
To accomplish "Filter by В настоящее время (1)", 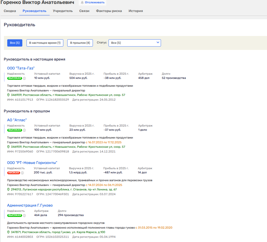I will click(45, 43).
